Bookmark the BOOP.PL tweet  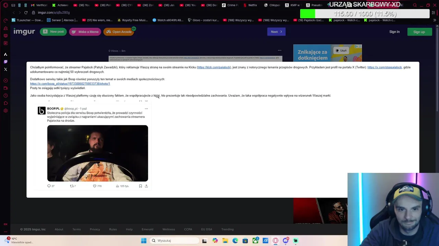click(140, 186)
